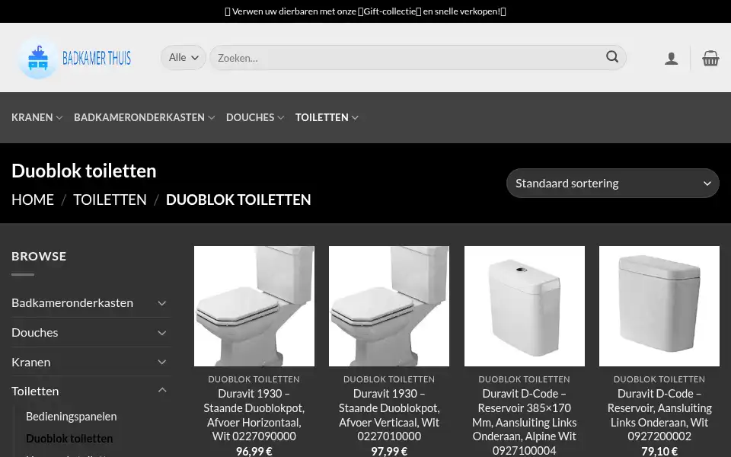Expand Kranen sidebar chevron

coord(161,362)
